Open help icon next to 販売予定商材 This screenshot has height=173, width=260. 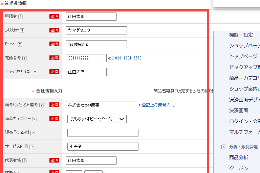click(x=32, y=133)
